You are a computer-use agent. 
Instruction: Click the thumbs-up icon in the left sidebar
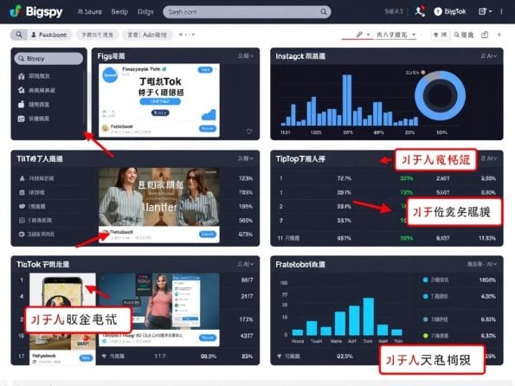pos(22,105)
